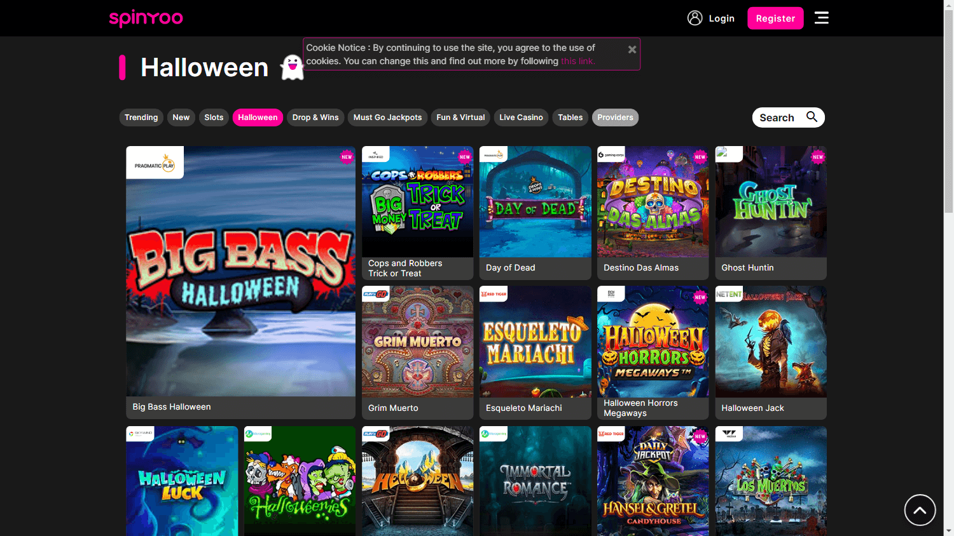Click the 'Halloween Jack' title text
954x536 pixels.
coord(752,408)
